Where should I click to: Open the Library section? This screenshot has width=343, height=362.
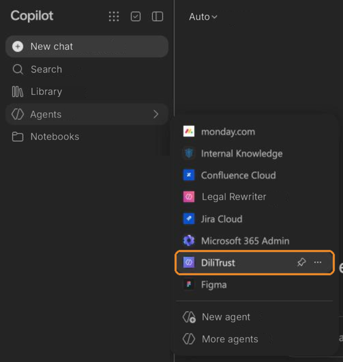87,92
